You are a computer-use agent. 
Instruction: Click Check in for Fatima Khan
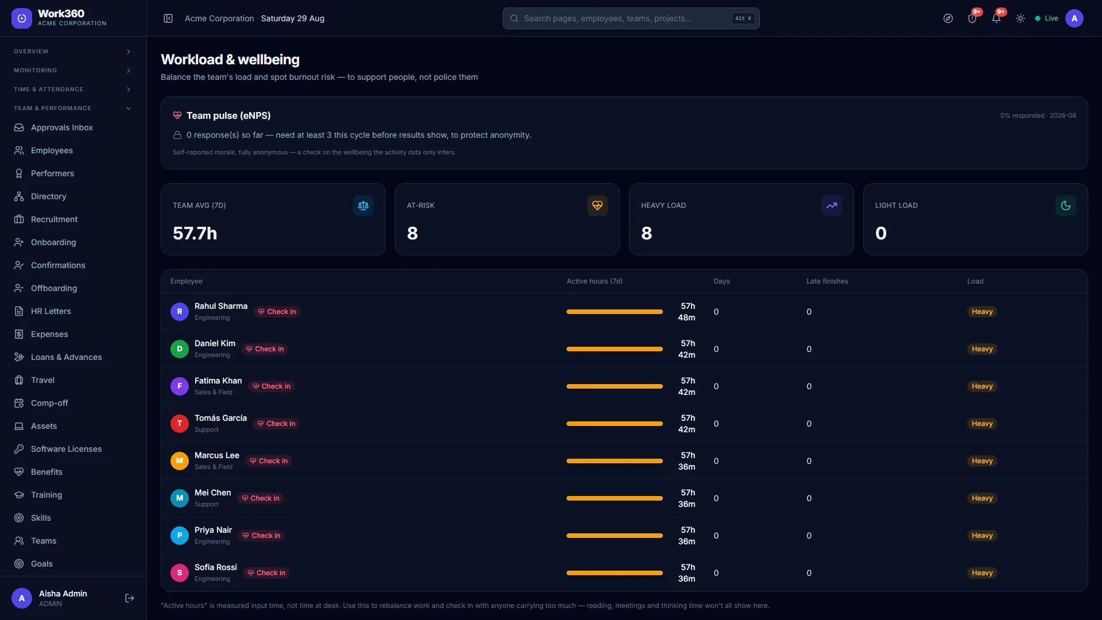(271, 386)
